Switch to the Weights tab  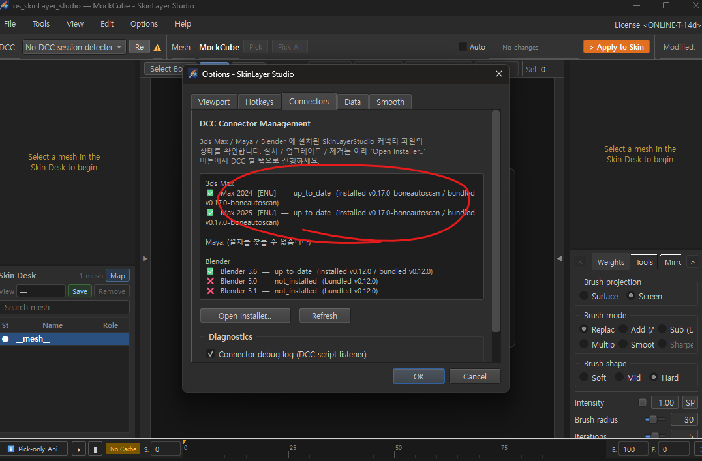(611, 262)
